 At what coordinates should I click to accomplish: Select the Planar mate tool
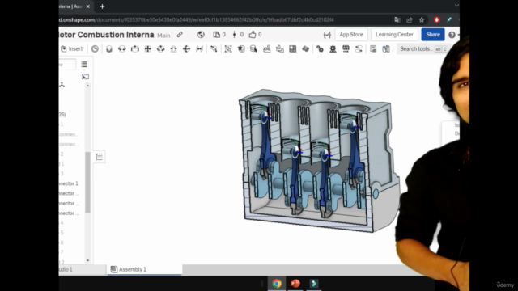(x=147, y=48)
